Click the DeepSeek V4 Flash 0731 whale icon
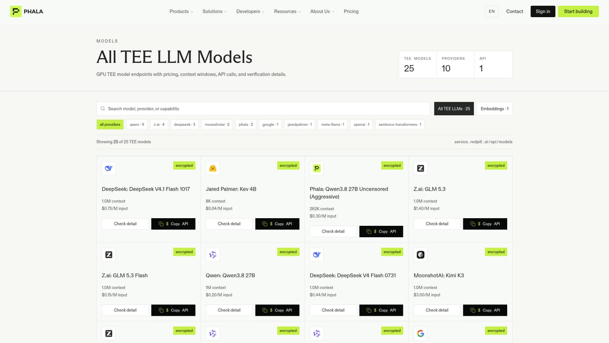The height and width of the screenshot is (343, 609). [x=317, y=254]
